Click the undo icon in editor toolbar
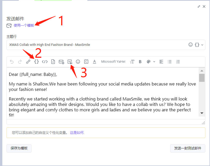The height and width of the screenshot is (166, 210). coord(12,62)
